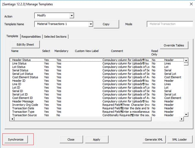Click the list's scroll down arrow

(186, 114)
